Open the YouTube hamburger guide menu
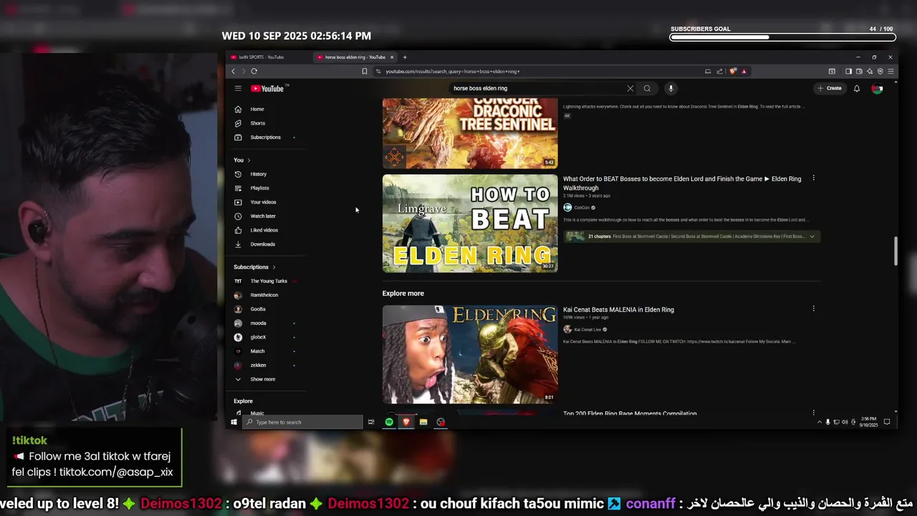Screen dimensions: 917x516 [x=238, y=88]
